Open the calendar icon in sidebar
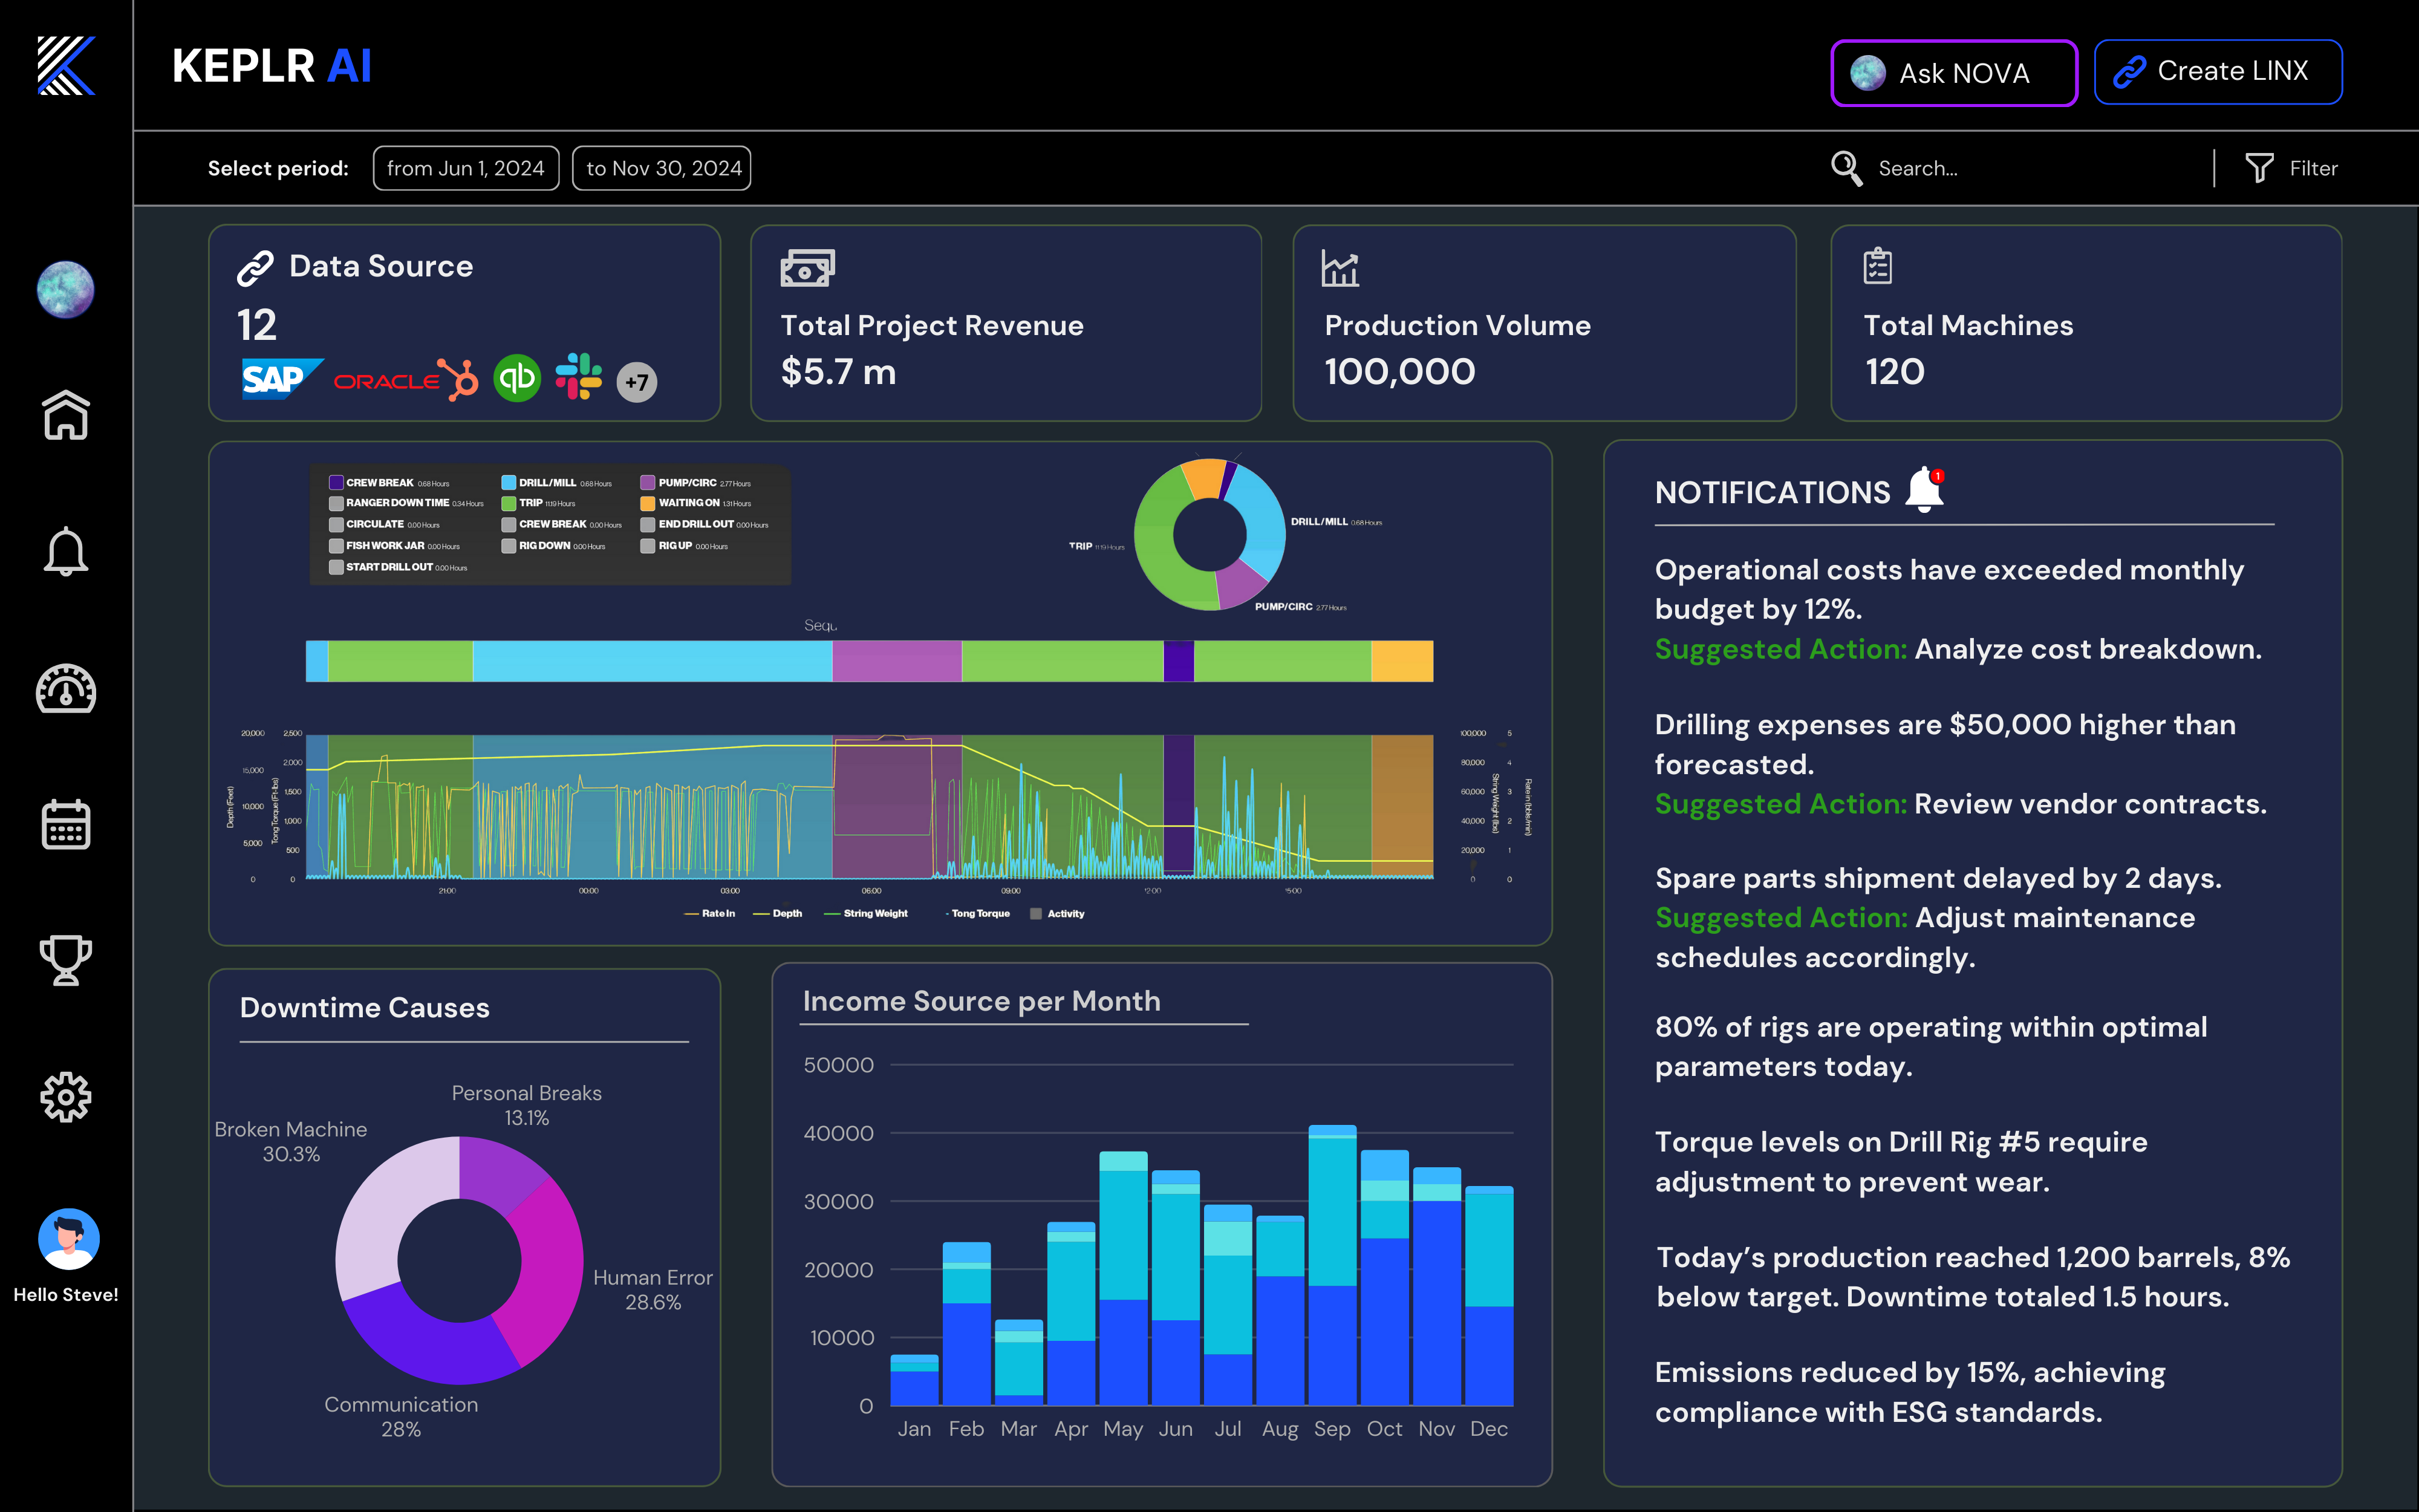This screenshot has height=1512, width=2419. coord(66,824)
